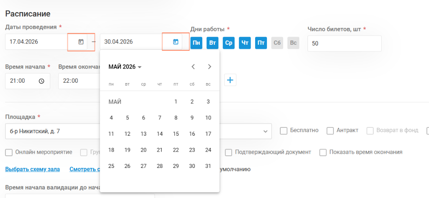Toggle Friday (Пт) working day
The width and height of the screenshot is (429, 198).
[x=261, y=43]
